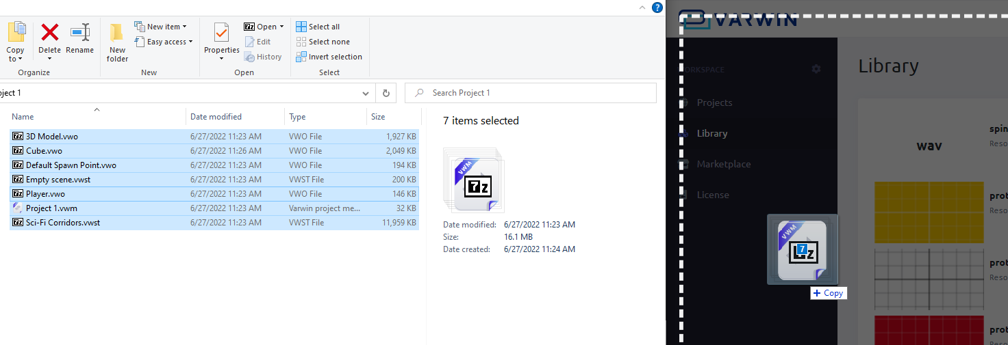Screen dimensions: 1008x345
Task: Open the Copy to dropdown in ribbon
Action: (15, 42)
